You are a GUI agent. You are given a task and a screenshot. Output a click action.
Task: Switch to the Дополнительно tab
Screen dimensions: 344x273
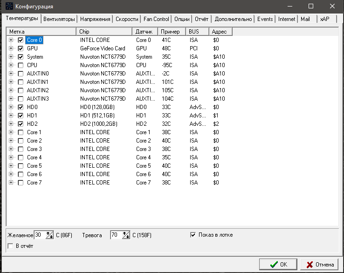(x=233, y=19)
